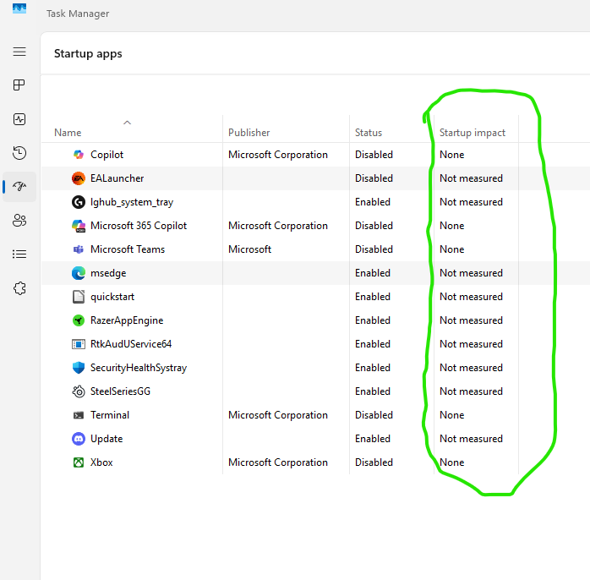The width and height of the screenshot is (590, 580).
Task: Open the hamburger navigation menu
Action: 19,52
